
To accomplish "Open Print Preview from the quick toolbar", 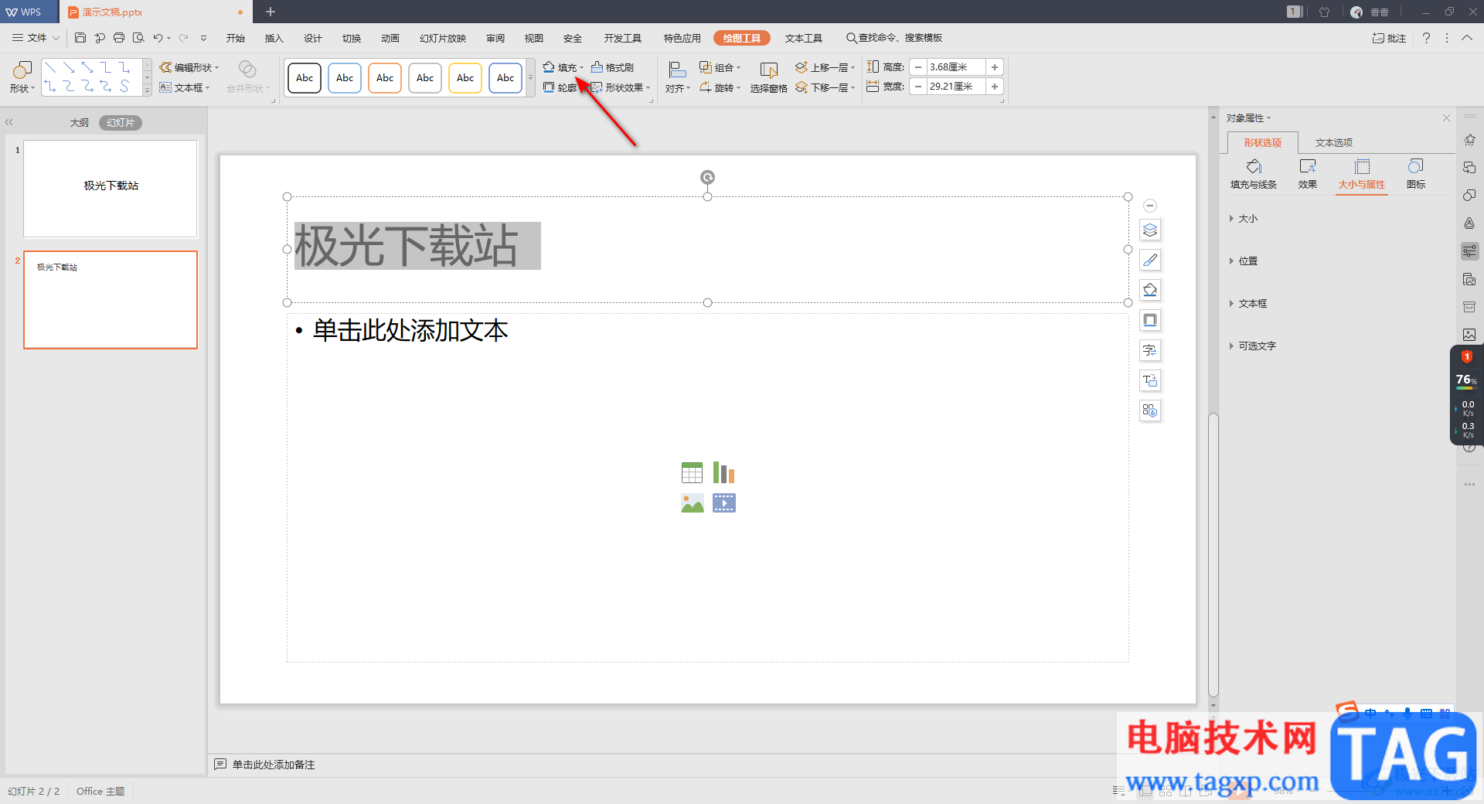I will 138,38.
